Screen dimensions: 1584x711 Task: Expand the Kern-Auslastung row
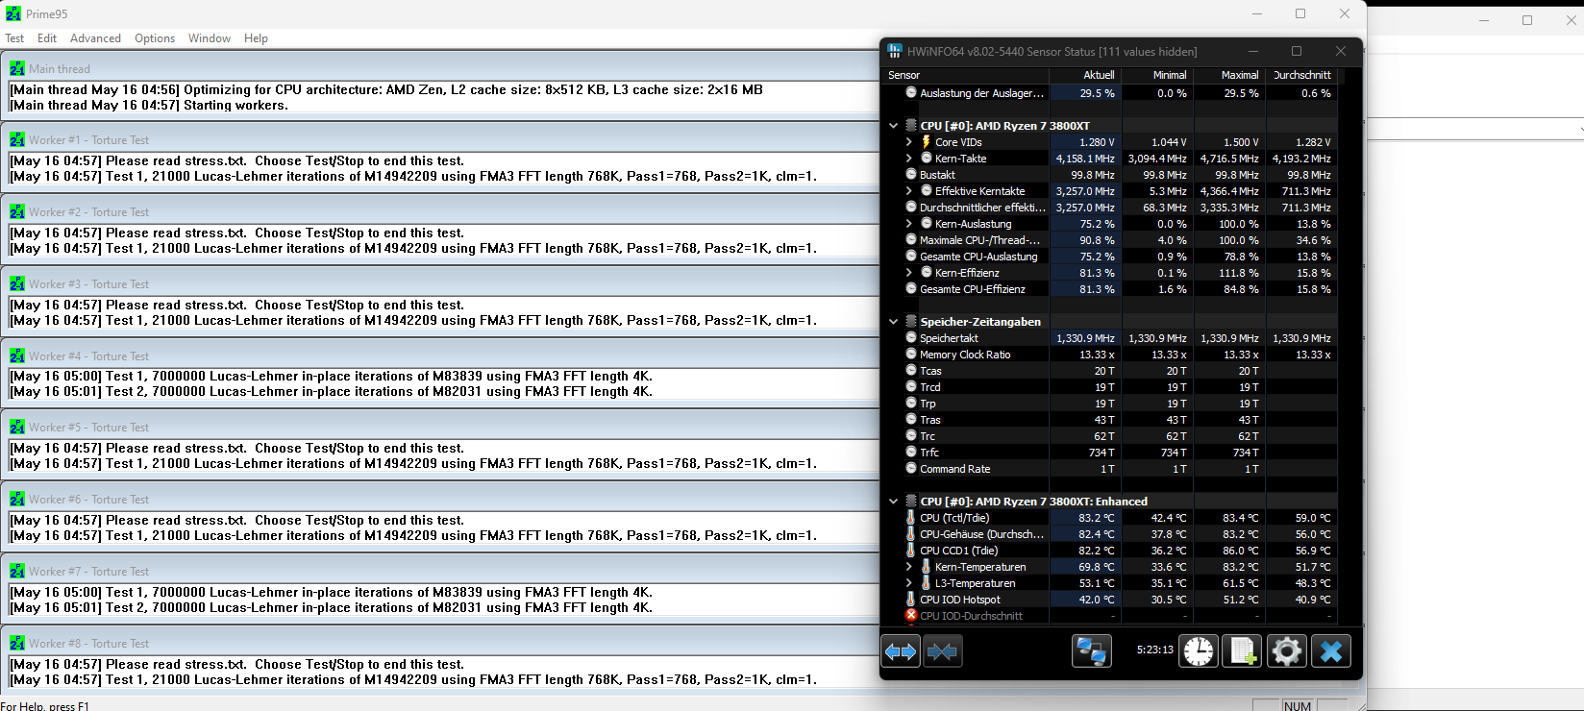click(x=909, y=224)
